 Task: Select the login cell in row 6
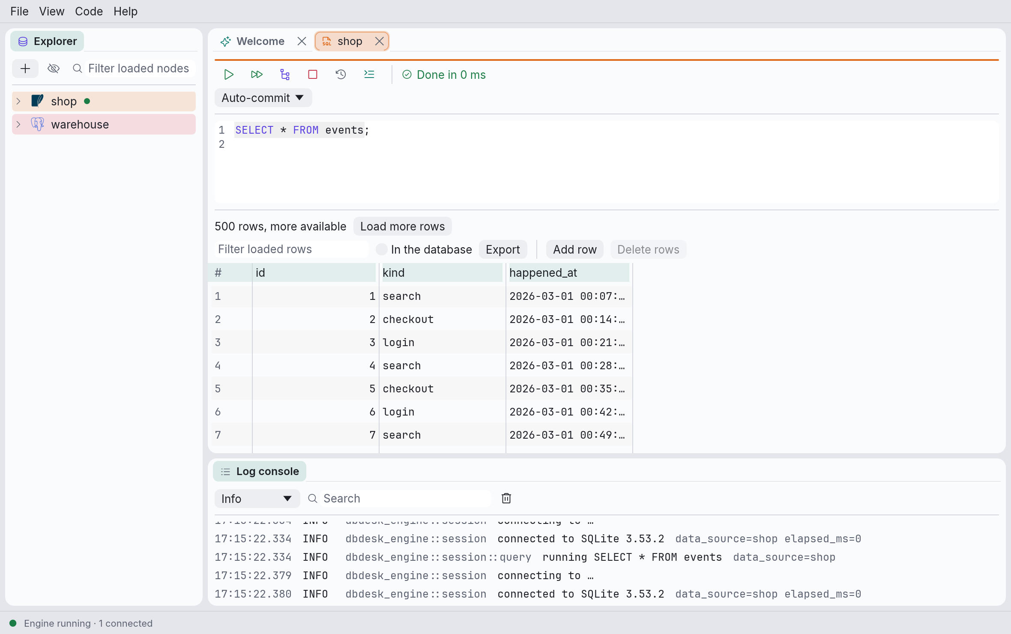pos(442,412)
